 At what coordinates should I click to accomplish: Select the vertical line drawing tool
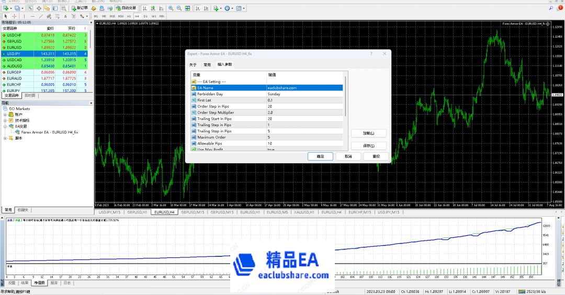pos(24,16)
